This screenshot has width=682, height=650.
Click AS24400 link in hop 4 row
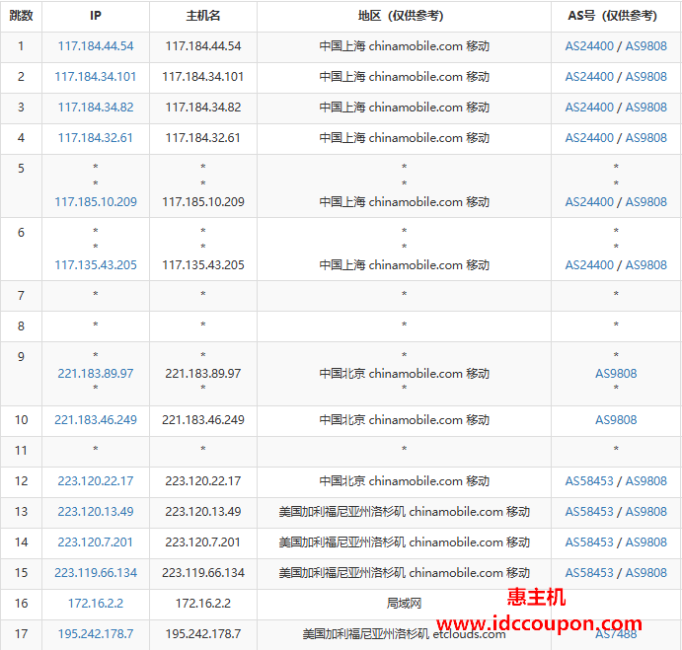(x=589, y=138)
